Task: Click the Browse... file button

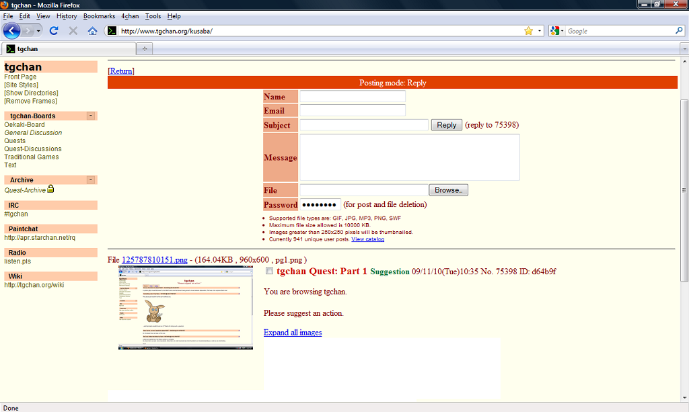Action: tap(448, 190)
